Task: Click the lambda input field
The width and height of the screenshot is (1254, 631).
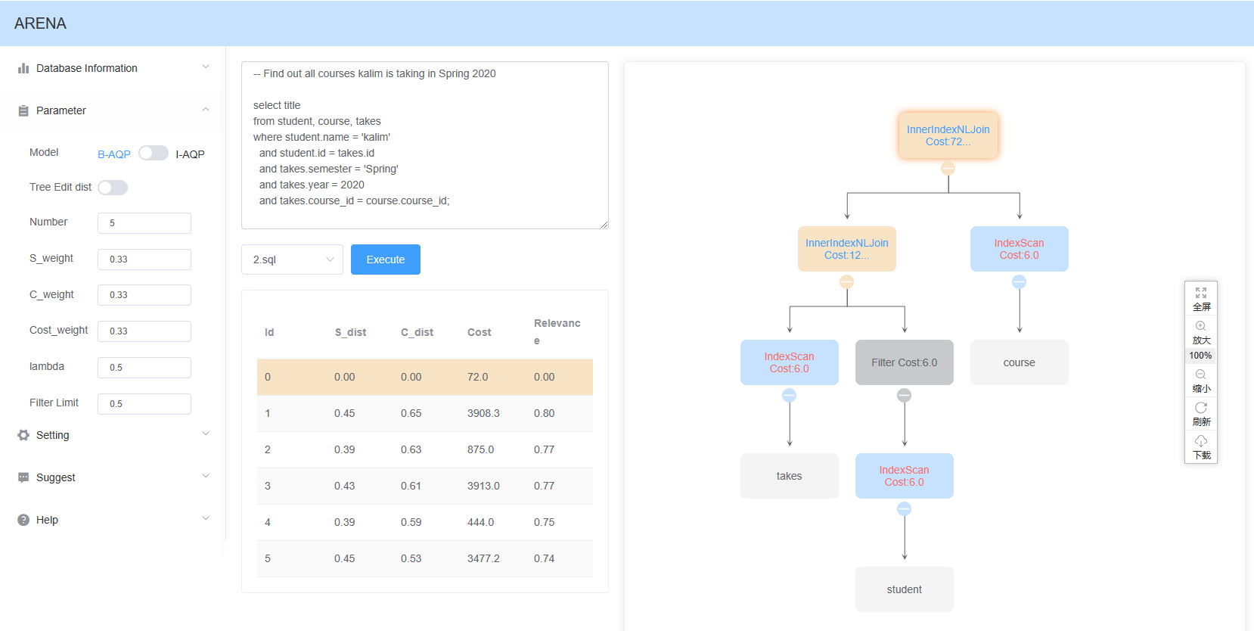Action: (144, 368)
